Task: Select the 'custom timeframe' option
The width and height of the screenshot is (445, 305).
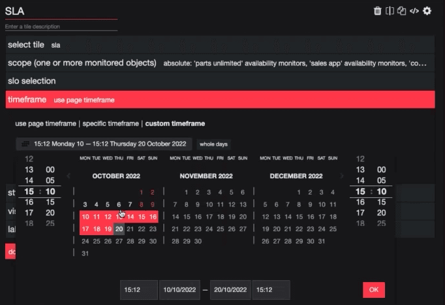Action: [175, 123]
